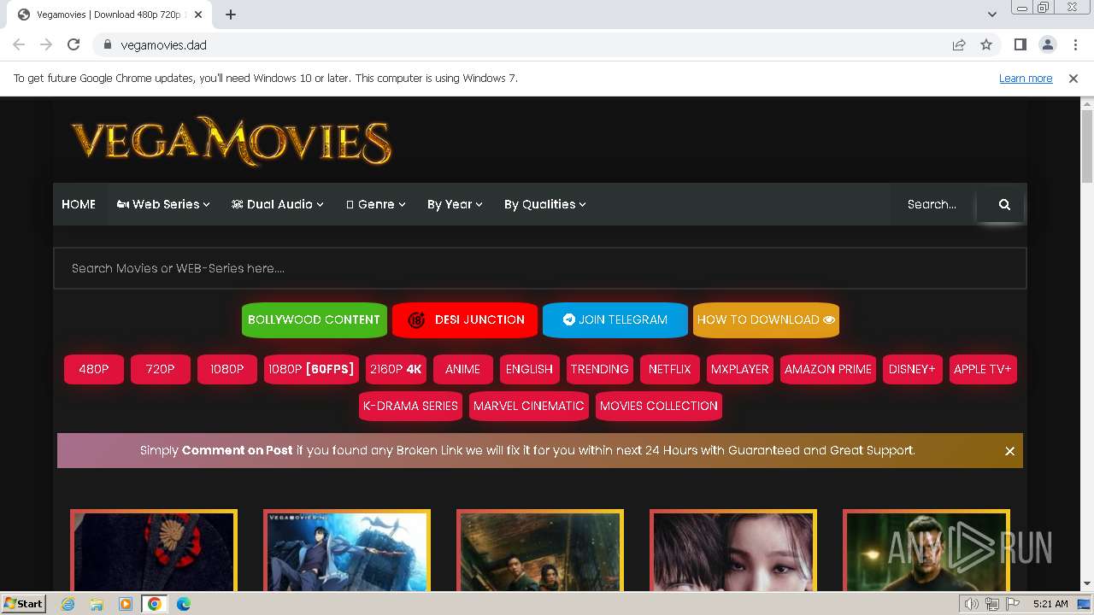The height and width of the screenshot is (615, 1094).
Task: Click the address bar URL vegamovies.dad
Action: (163, 45)
